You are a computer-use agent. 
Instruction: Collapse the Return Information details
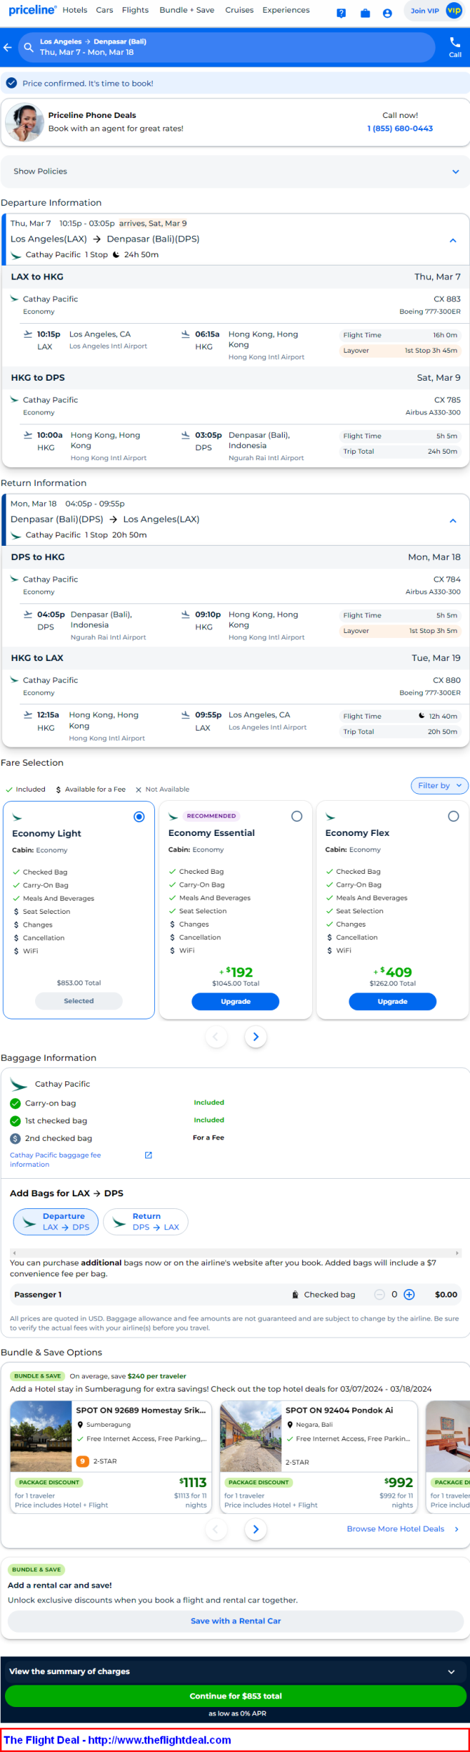[x=453, y=521]
